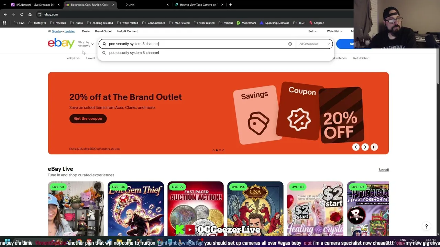440x247 pixels.
Task: Expand the Watchlist dropdown
Action: [334, 31]
